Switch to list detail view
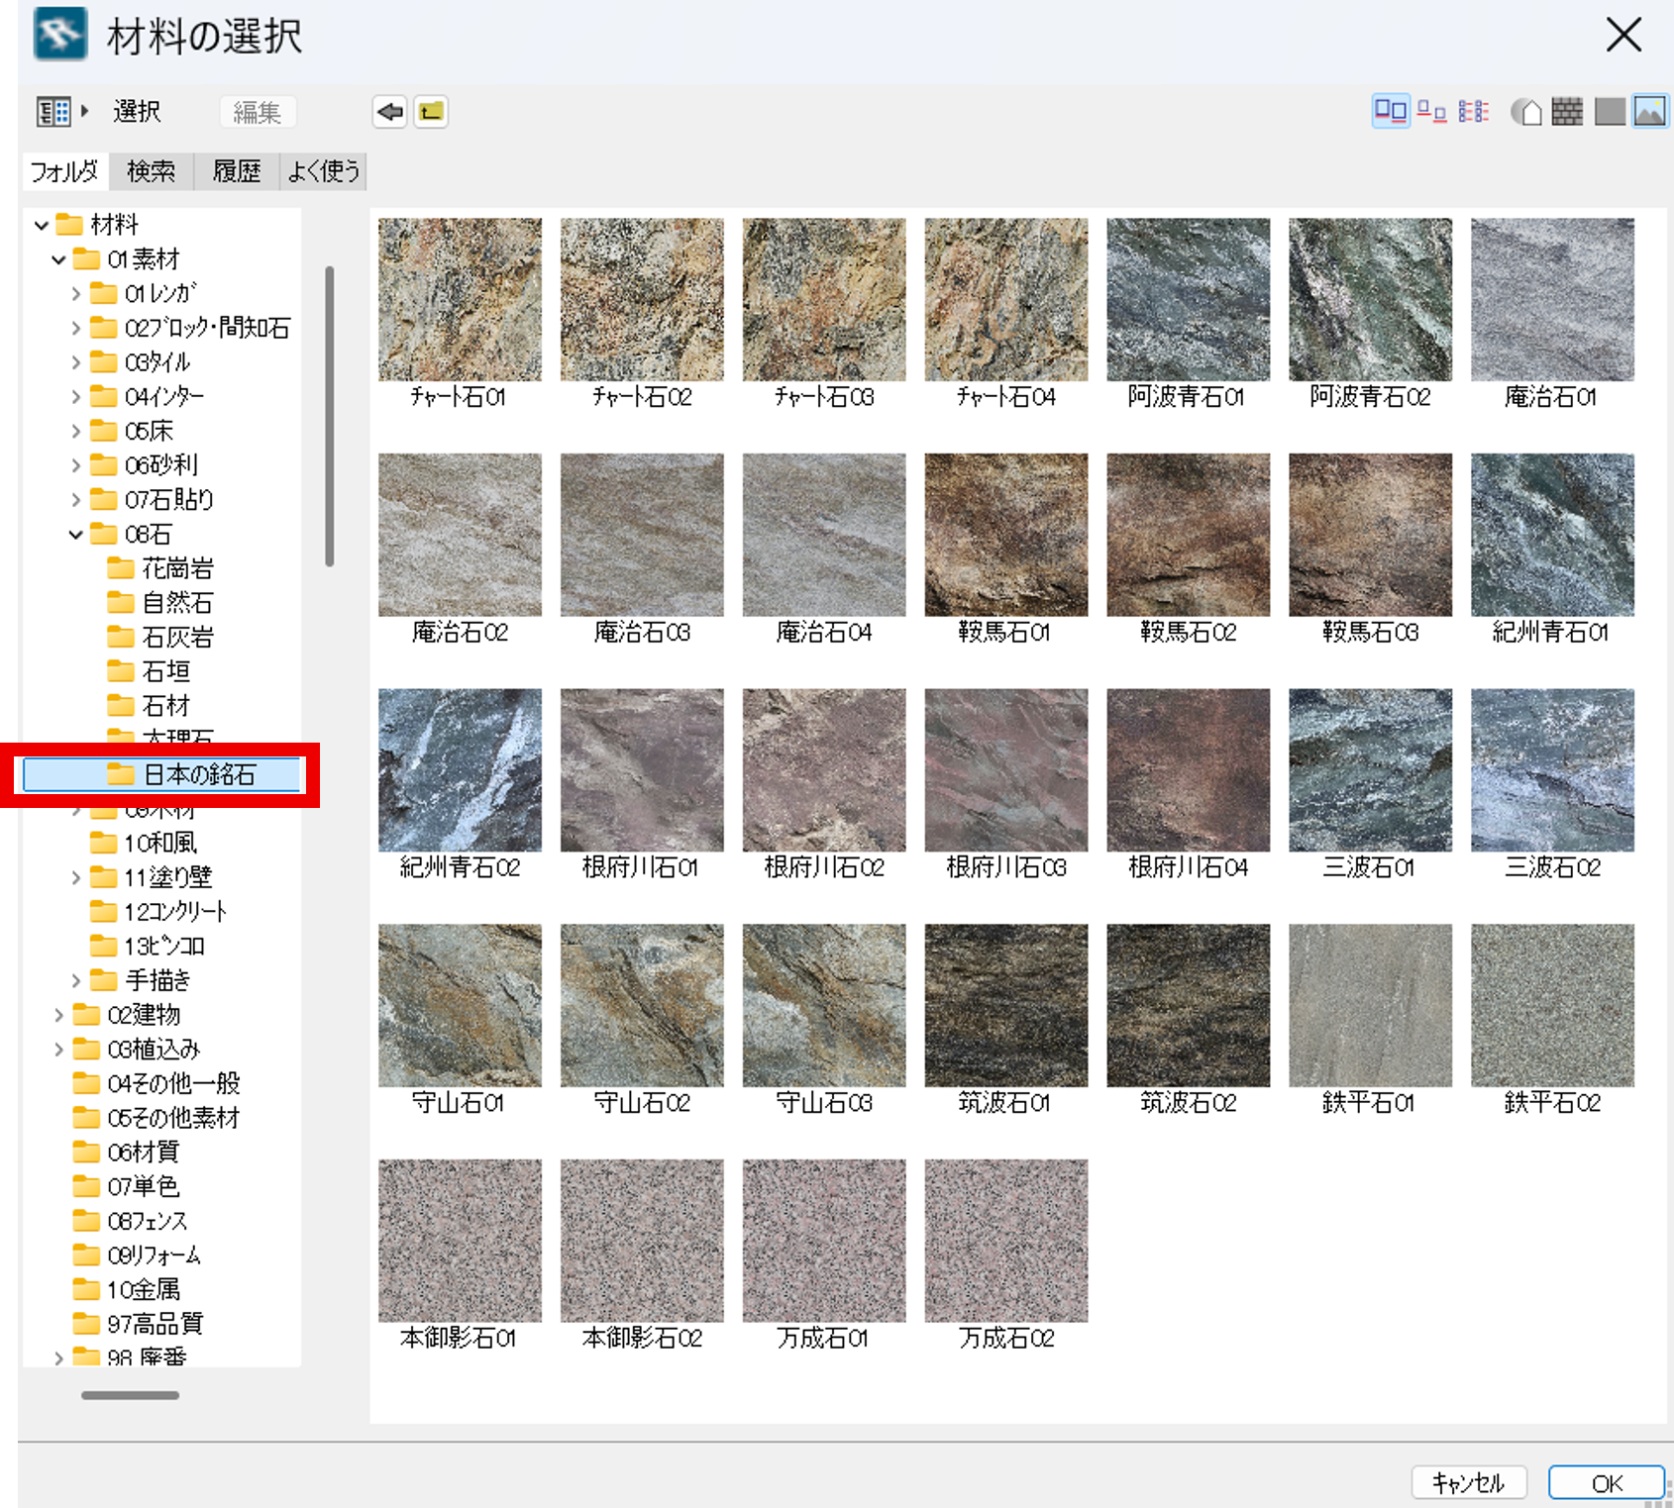 pyautogui.click(x=1473, y=112)
